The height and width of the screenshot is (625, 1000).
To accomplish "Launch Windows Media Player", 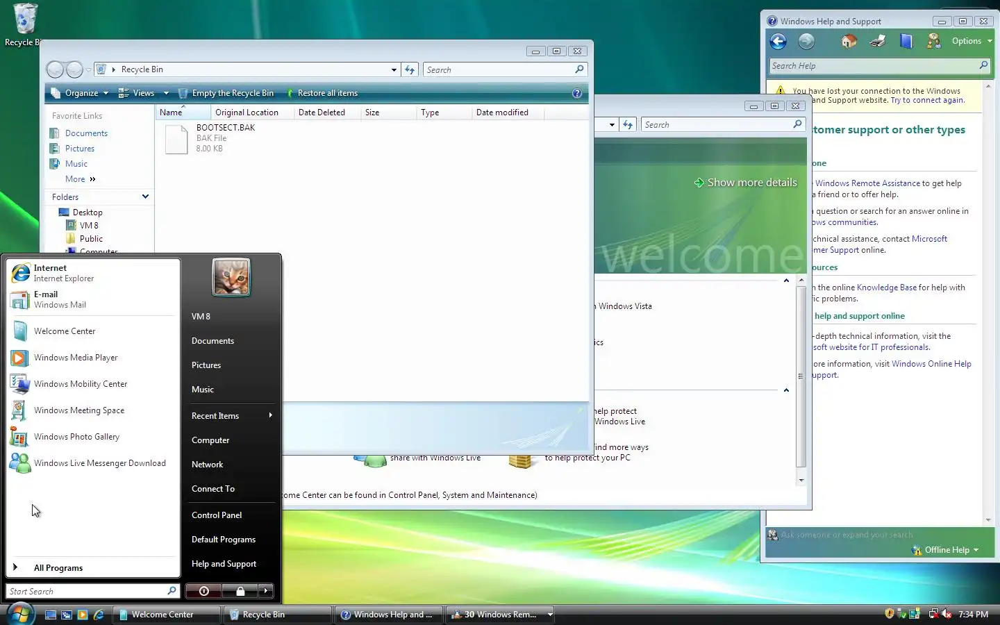I will [x=93, y=358].
